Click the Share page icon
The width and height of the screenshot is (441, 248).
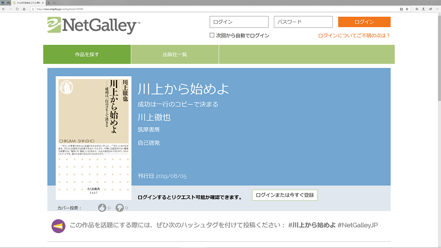pos(430,9)
